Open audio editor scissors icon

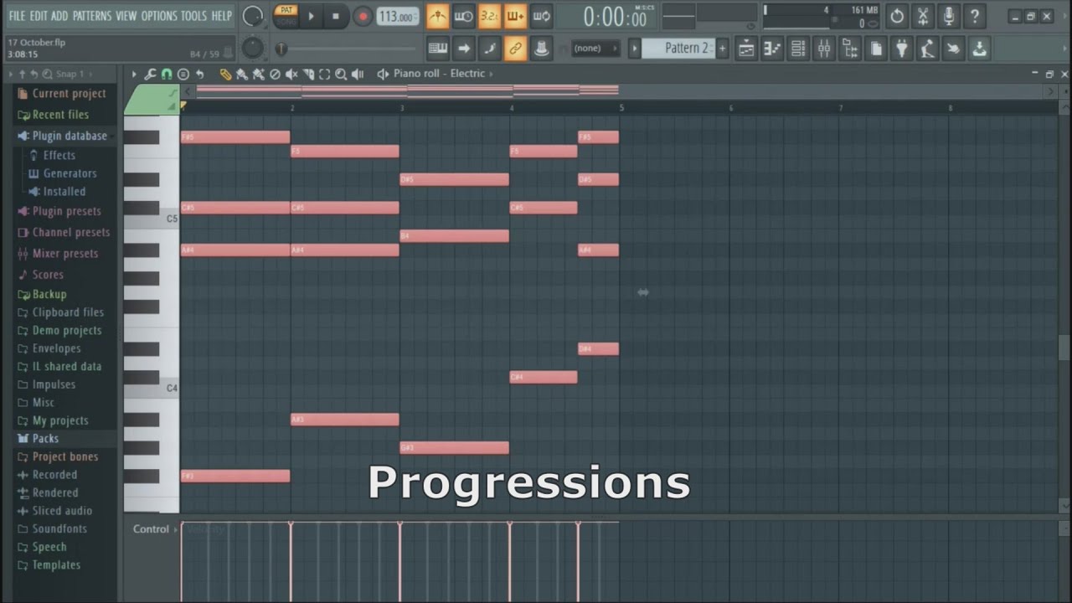tap(923, 16)
